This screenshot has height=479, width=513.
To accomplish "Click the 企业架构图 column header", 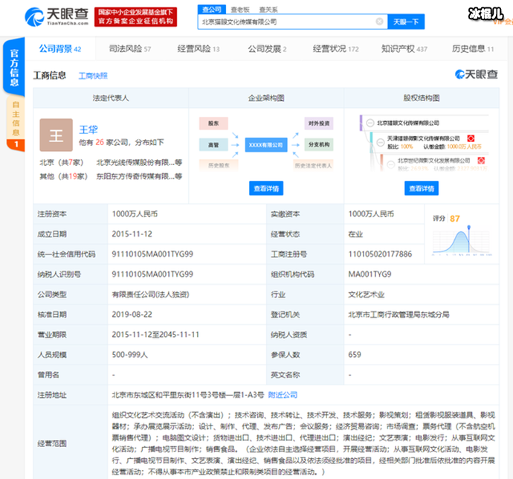I will [x=266, y=98].
